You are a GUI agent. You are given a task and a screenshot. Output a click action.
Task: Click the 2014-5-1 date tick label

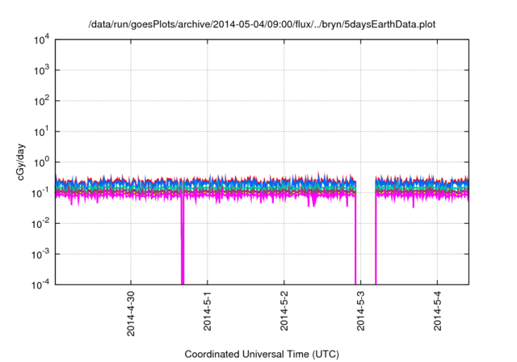207,310
